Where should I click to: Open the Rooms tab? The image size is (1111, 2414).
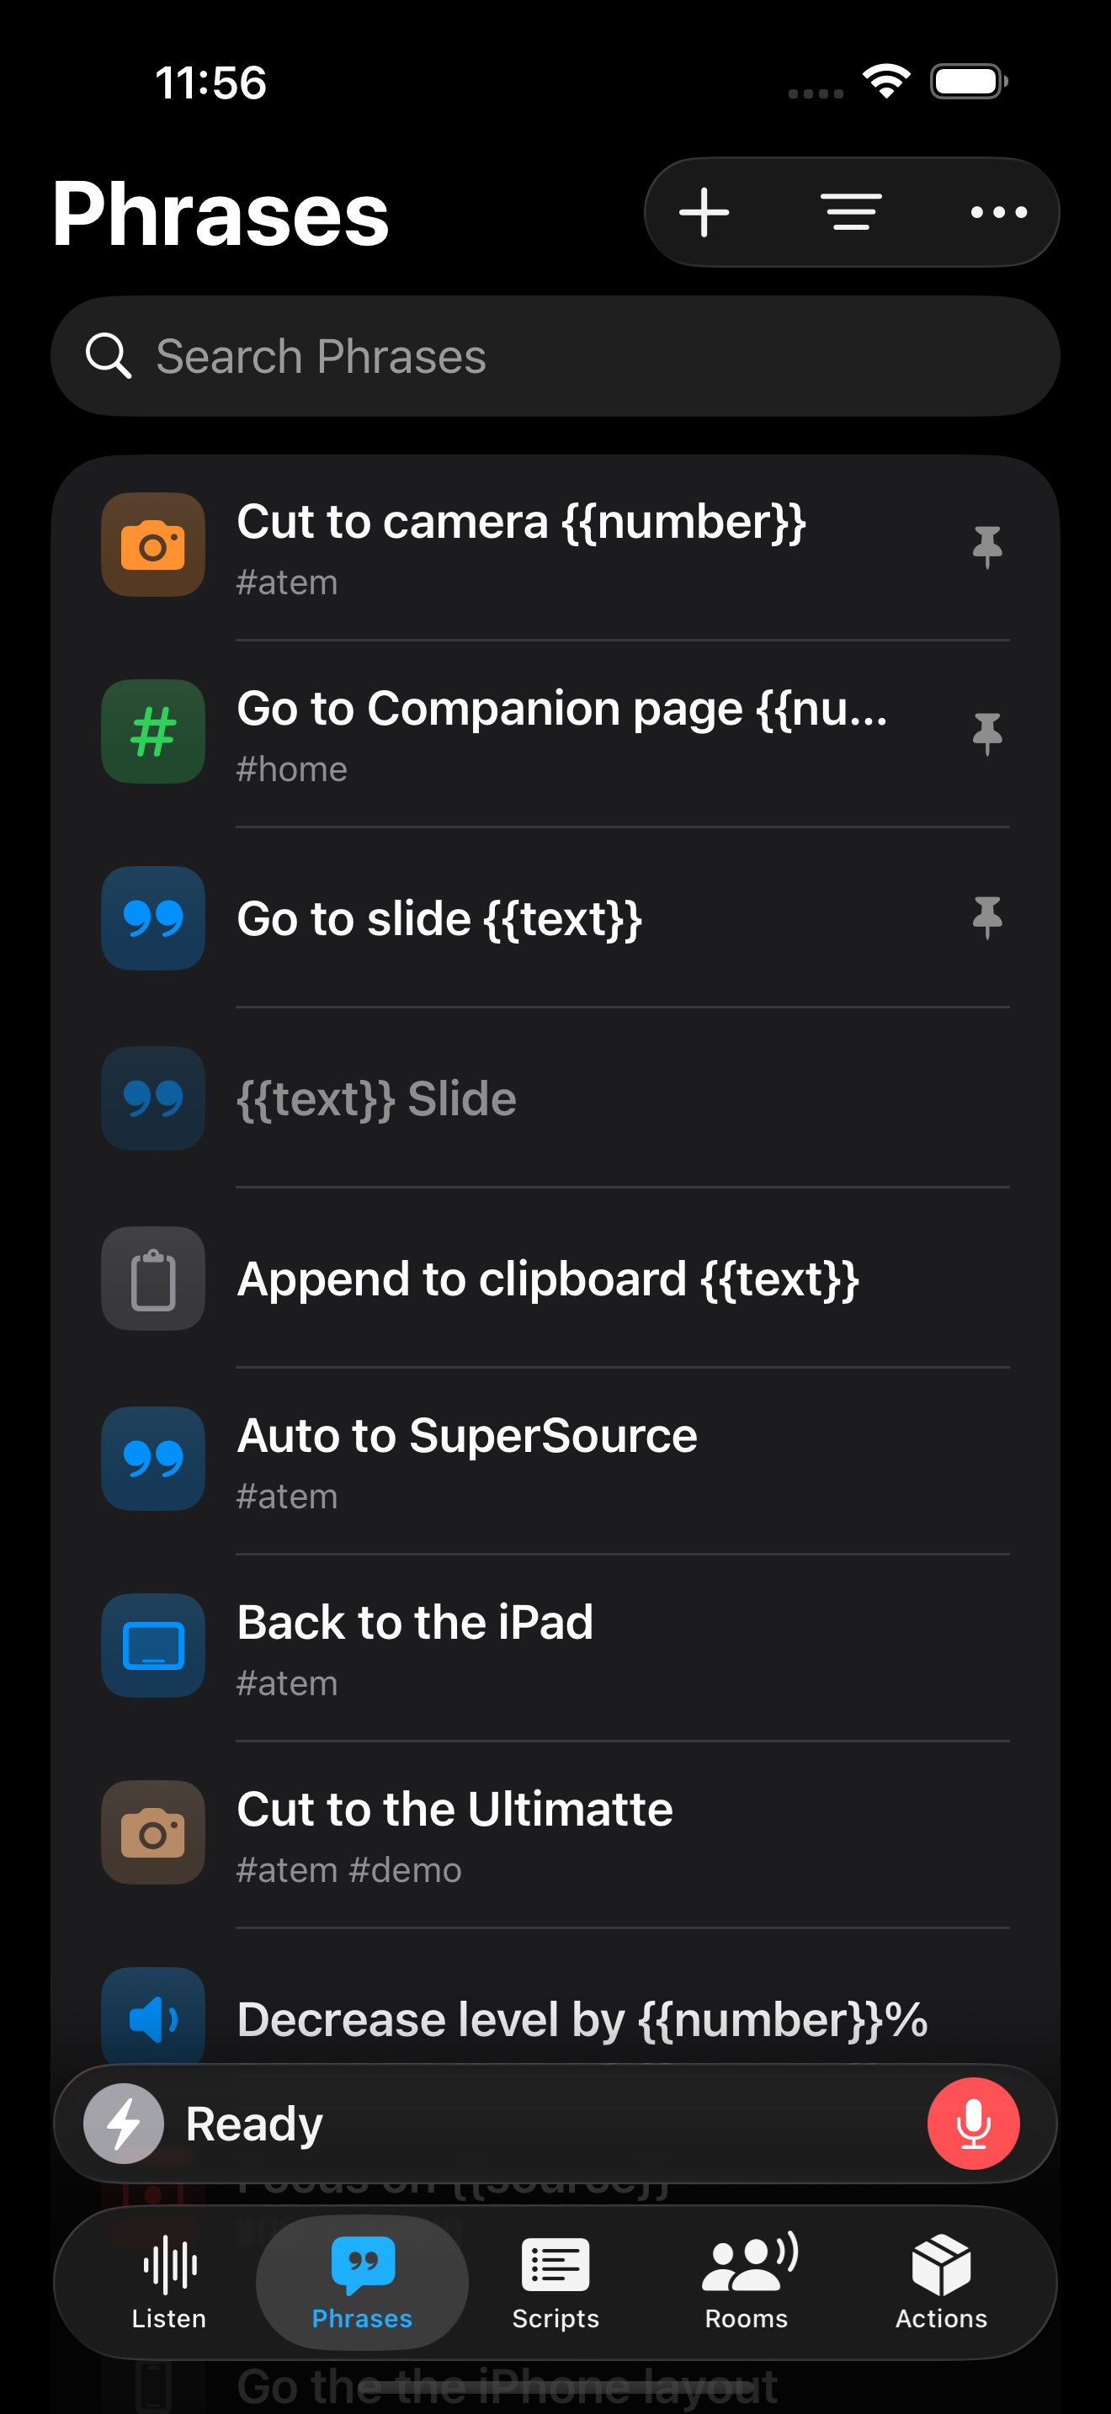click(x=747, y=2283)
